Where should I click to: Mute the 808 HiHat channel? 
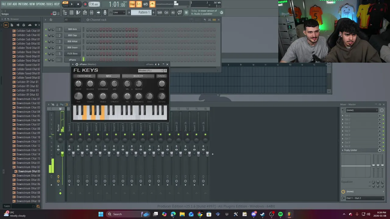point(46,41)
